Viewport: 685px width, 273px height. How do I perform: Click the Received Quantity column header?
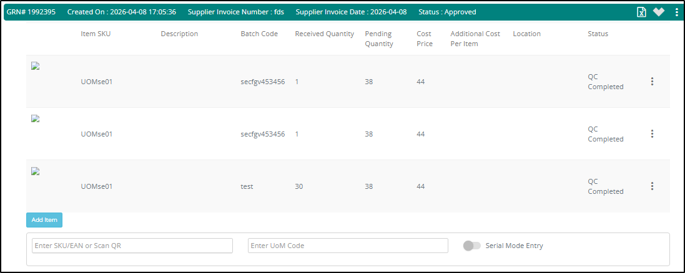click(324, 34)
